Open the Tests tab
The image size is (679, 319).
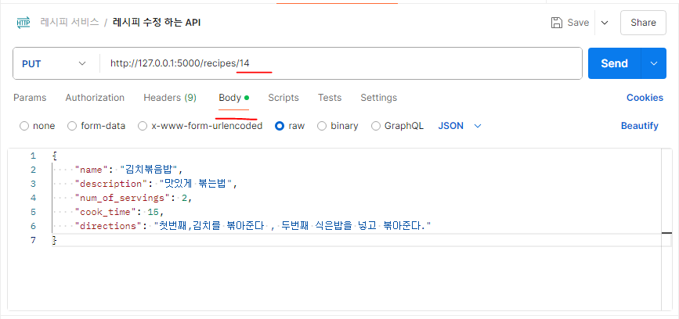click(x=330, y=98)
